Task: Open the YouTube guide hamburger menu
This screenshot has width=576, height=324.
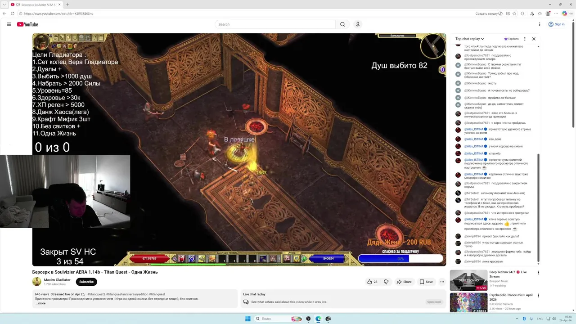Action: (x=9, y=24)
